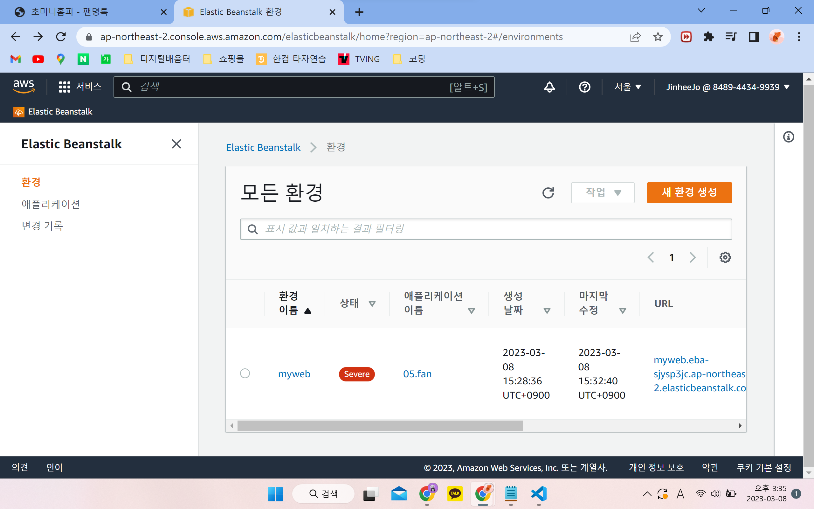
Task: Sort by 환경 이름 column
Action: (295, 303)
